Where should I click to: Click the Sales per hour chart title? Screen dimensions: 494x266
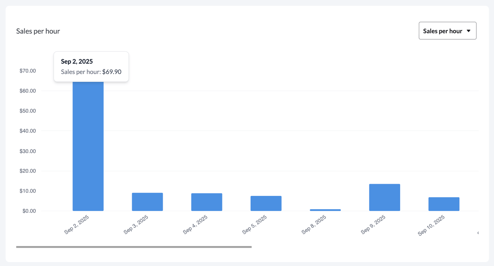click(38, 31)
